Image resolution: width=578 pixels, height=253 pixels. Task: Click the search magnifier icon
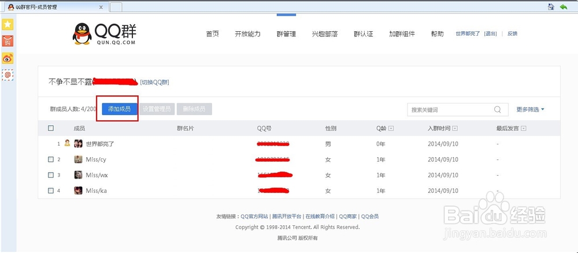pos(497,109)
